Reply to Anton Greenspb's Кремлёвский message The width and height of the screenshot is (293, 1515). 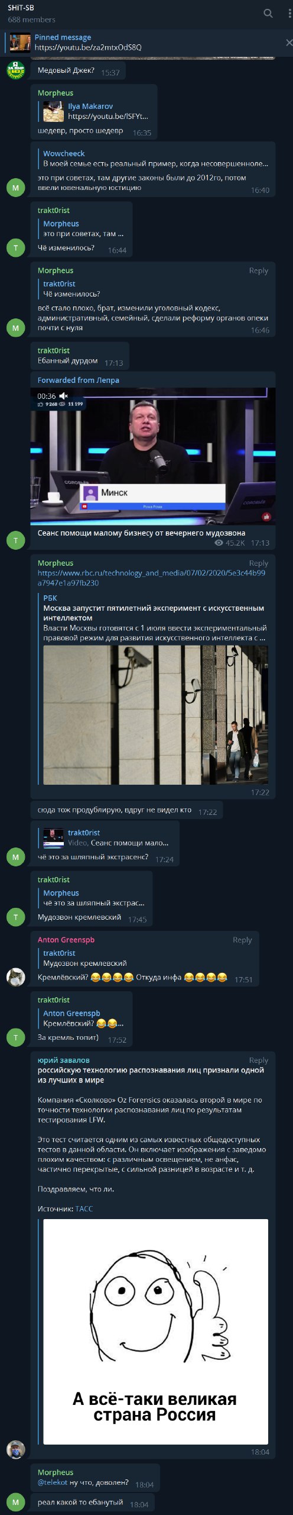[242, 940]
